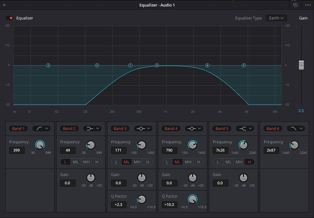
Task: Click Band 6 frequency field showing 2k87
Action: 271,150
